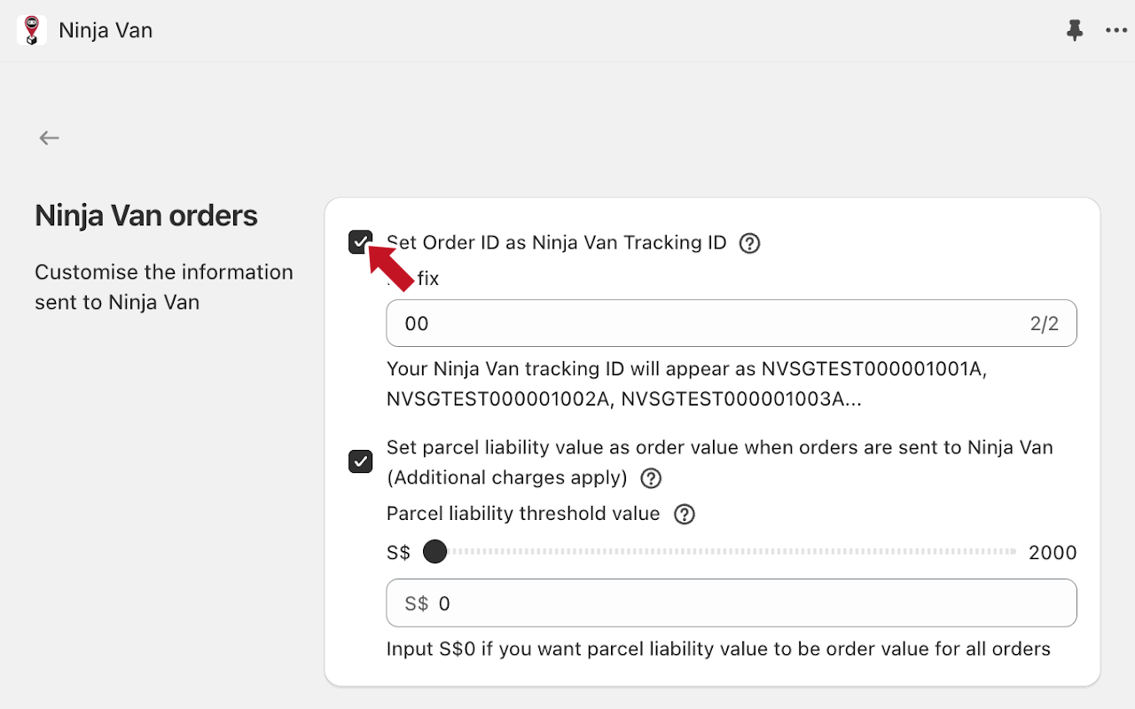Viewport: 1135px width, 709px height.
Task: Click the Ninja Van app logo
Action: point(32,30)
